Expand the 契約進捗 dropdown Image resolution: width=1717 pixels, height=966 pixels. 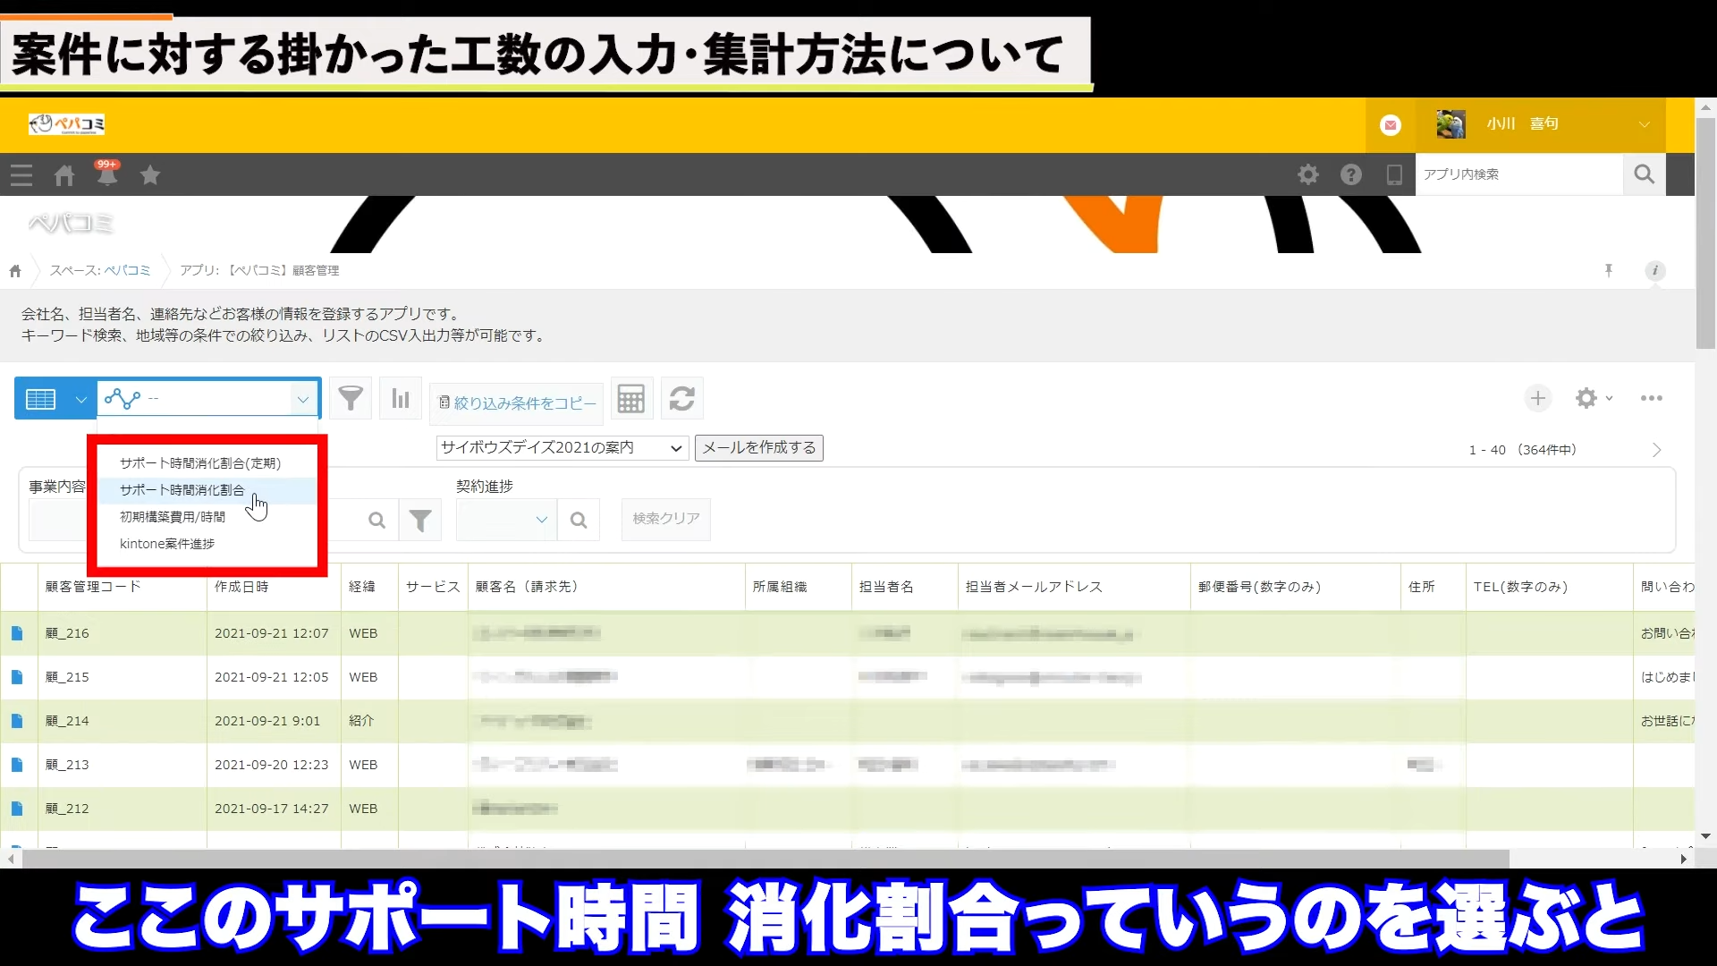(x=506, y=520)
